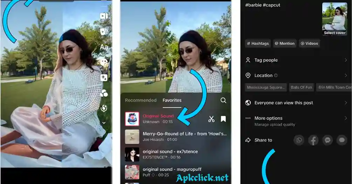Expand More options chevron

click(x=345, y=118)
